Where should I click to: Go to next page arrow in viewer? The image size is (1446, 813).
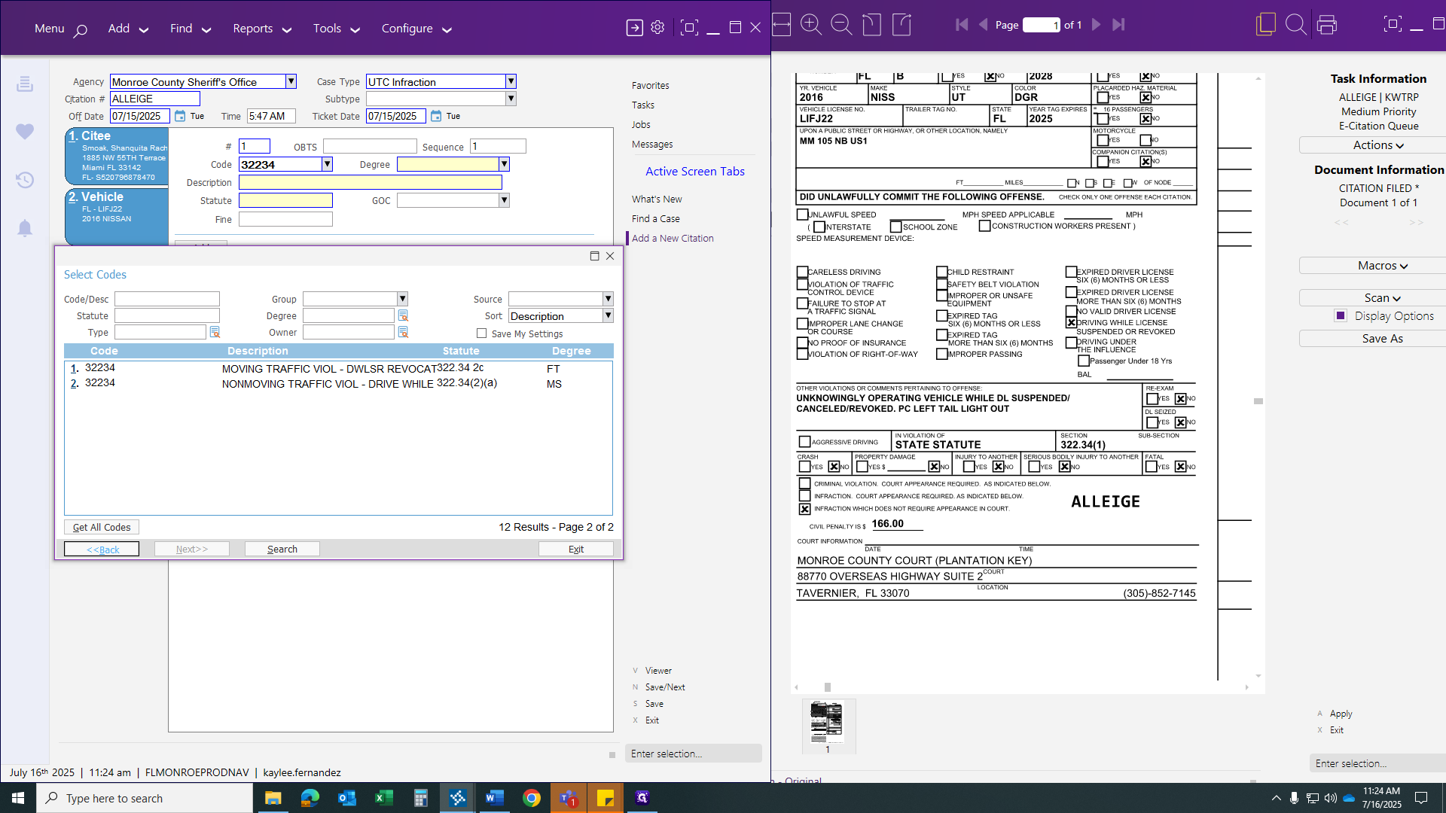tap(1096, 25)
